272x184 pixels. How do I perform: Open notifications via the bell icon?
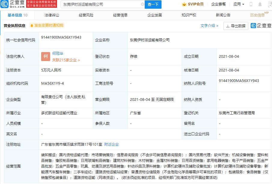point(260,4)
